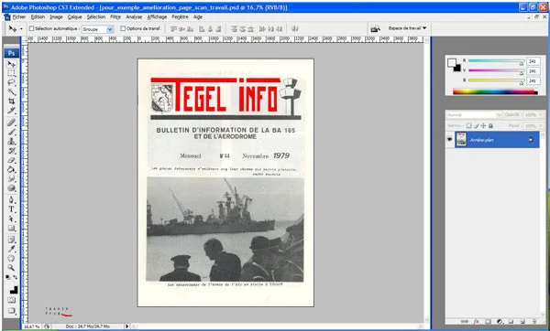Select the Blur tool
The width and height of the screenshot is (550, 331).
(12, 179)
